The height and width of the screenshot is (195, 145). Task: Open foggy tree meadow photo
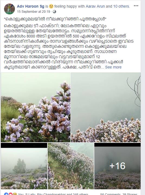tap(24, 166)
